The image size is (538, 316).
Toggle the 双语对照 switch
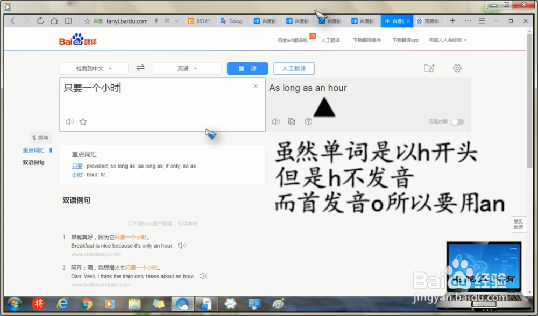[457, 122]
